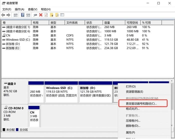Sort by the 状态 column header

(x=94, y=23)
